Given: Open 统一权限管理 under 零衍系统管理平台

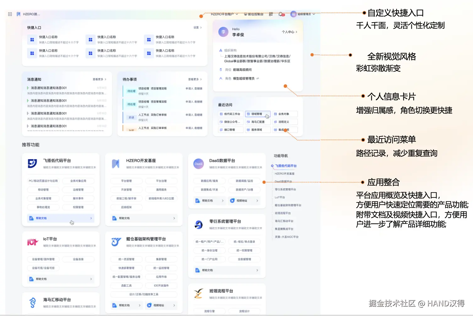Looking at the screenshot, I should click(x=244, y=250).
